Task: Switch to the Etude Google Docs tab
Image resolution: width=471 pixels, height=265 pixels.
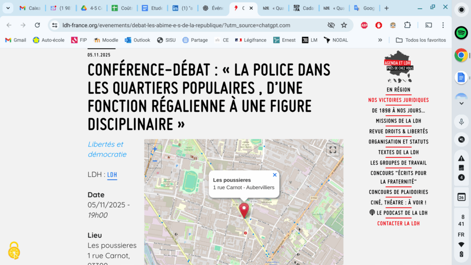Action: [153, 8]
